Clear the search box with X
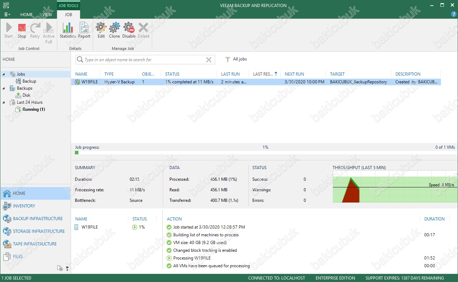This screenshot has height=282, width=458. [209, 60]
